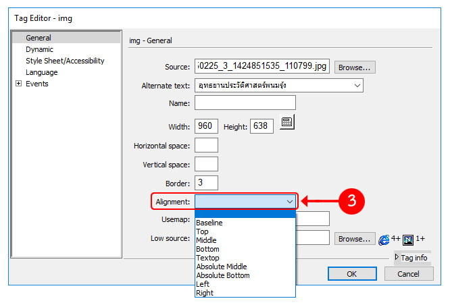
Task: Select the General category
Action: click(39, 38)
